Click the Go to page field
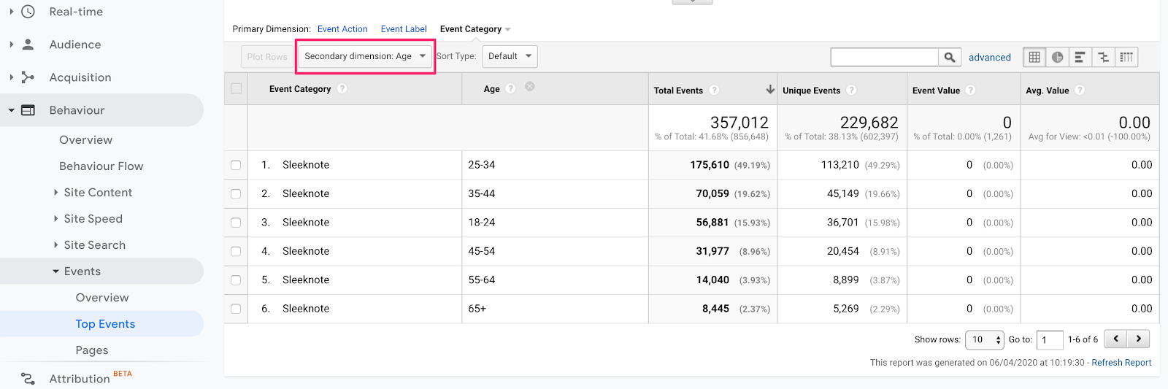Viewport: 1168px width, 389px height. click(x=1050, y=339)
